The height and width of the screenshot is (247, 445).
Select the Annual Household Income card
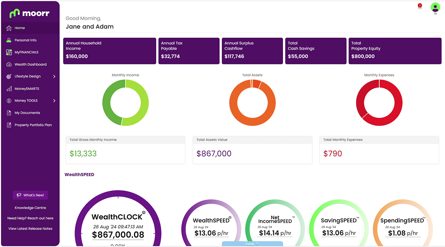109,51
